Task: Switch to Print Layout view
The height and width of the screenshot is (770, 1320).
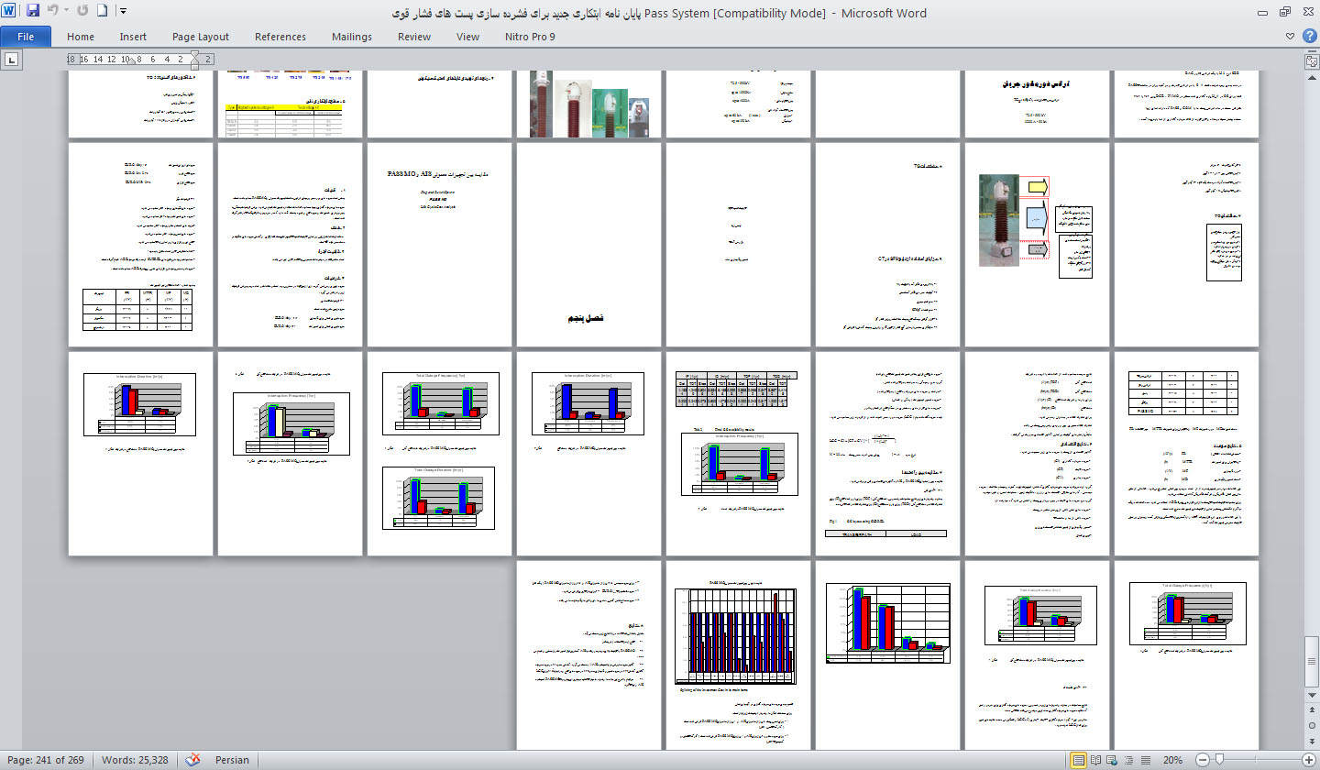Action: 1080,760
